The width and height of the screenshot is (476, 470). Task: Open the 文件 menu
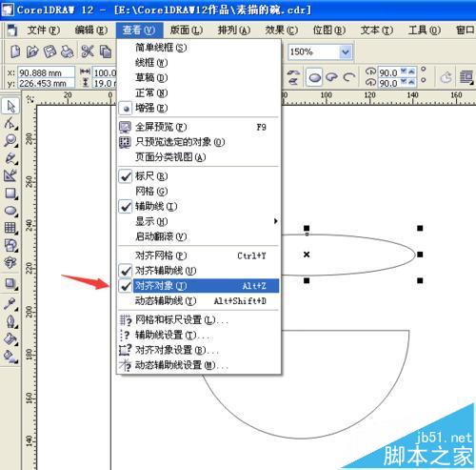click(44, 31)
